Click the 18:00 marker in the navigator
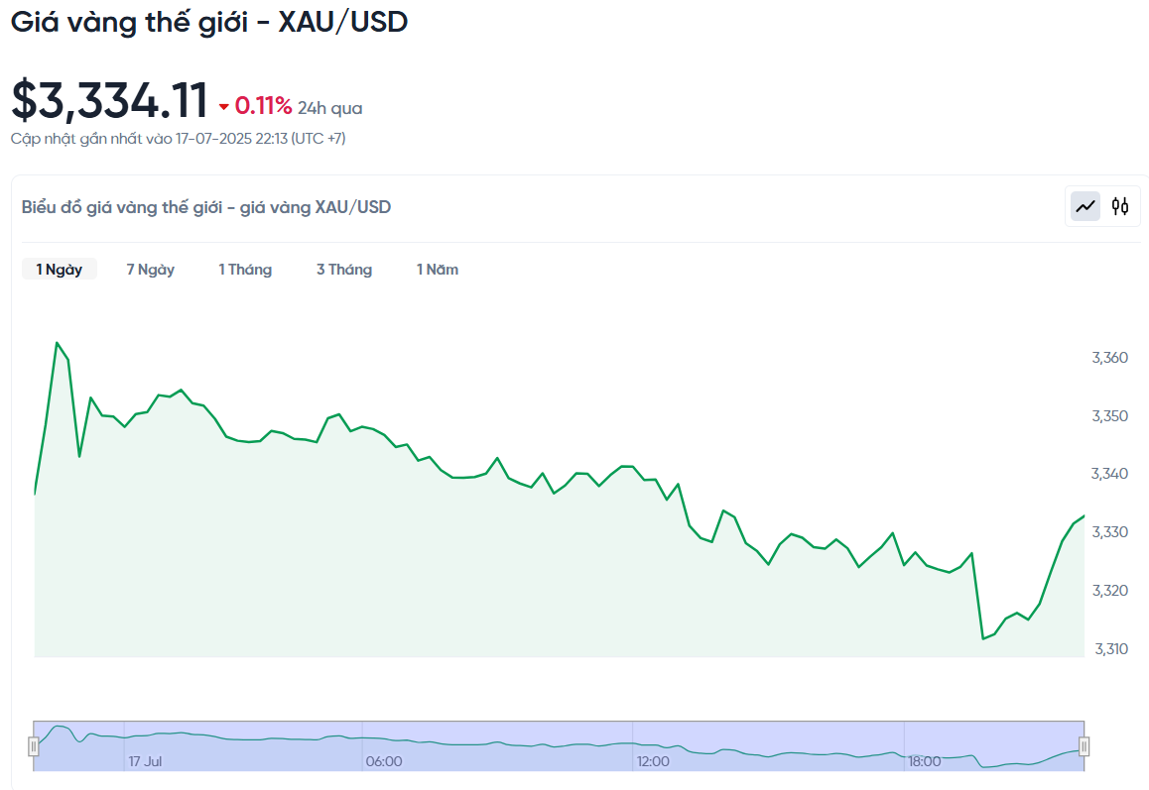Viewport: 1149px width, 790px height. click(x=924, y=761)
